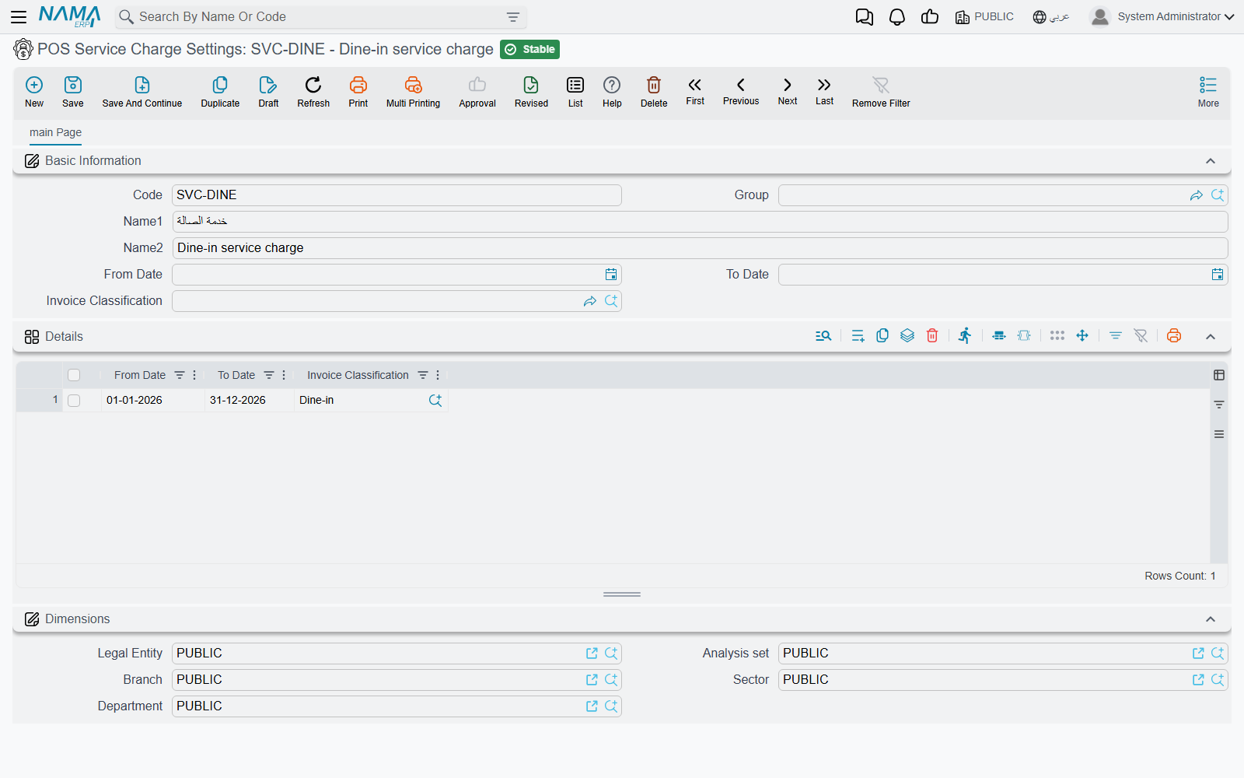Screen dimensions: 1244x778
Task: Delete the record using trash icon
Action: tap(654, 85)
